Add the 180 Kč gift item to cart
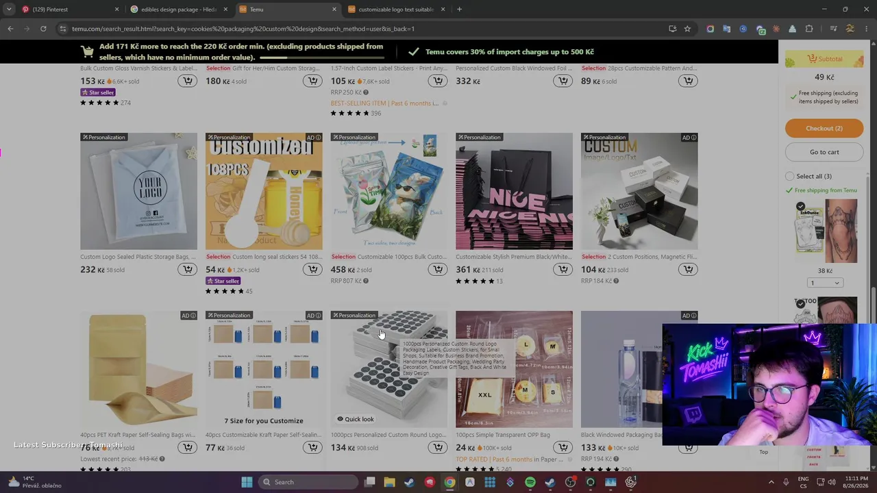The width and height of the screenshot is (877, 493). click(x=312, y=81)
